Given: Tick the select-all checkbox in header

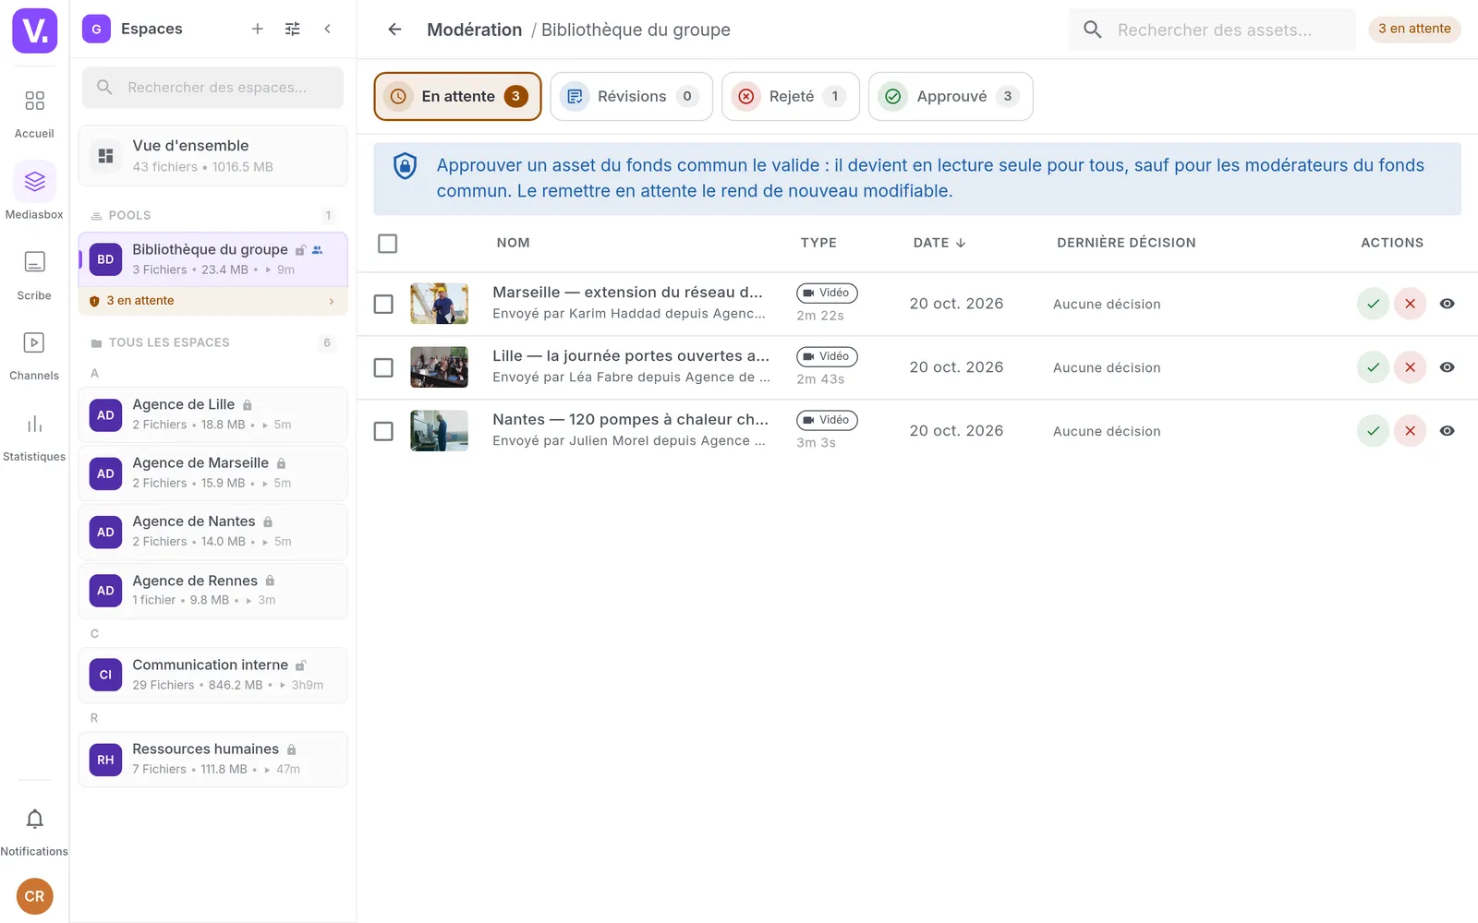Looking at the screenshot, I should pos(388,244).
